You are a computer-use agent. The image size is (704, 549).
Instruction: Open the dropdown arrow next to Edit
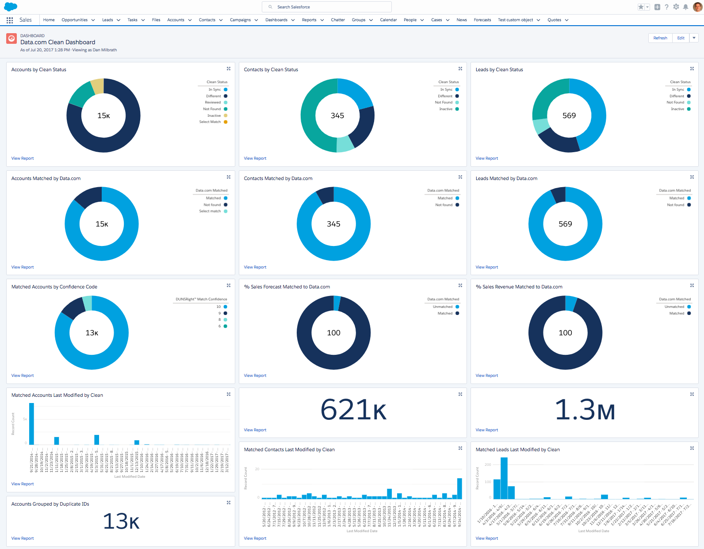click(x=694, y=38)
